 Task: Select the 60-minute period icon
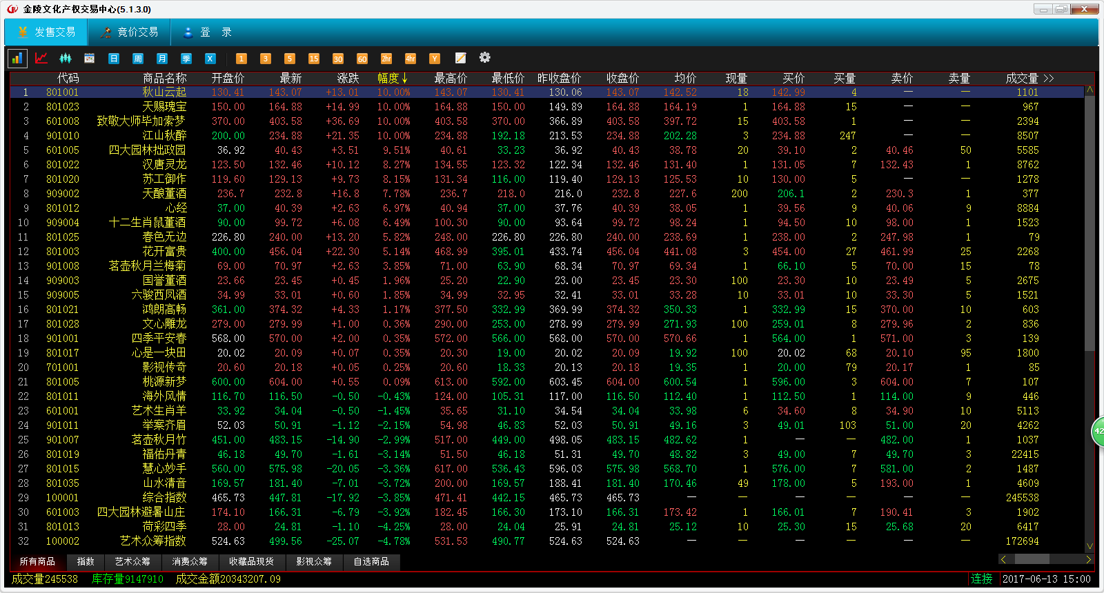coord(362,59)
